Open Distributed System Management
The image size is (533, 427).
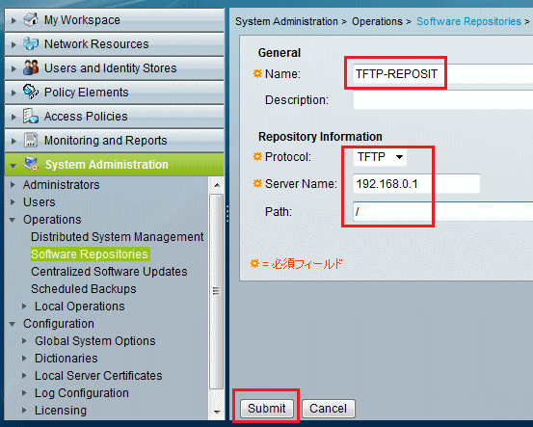pos(118,236)
